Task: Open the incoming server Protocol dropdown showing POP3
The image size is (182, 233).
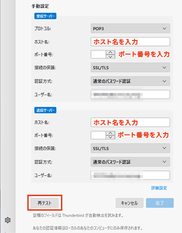Action: click(x=130, y=28)
